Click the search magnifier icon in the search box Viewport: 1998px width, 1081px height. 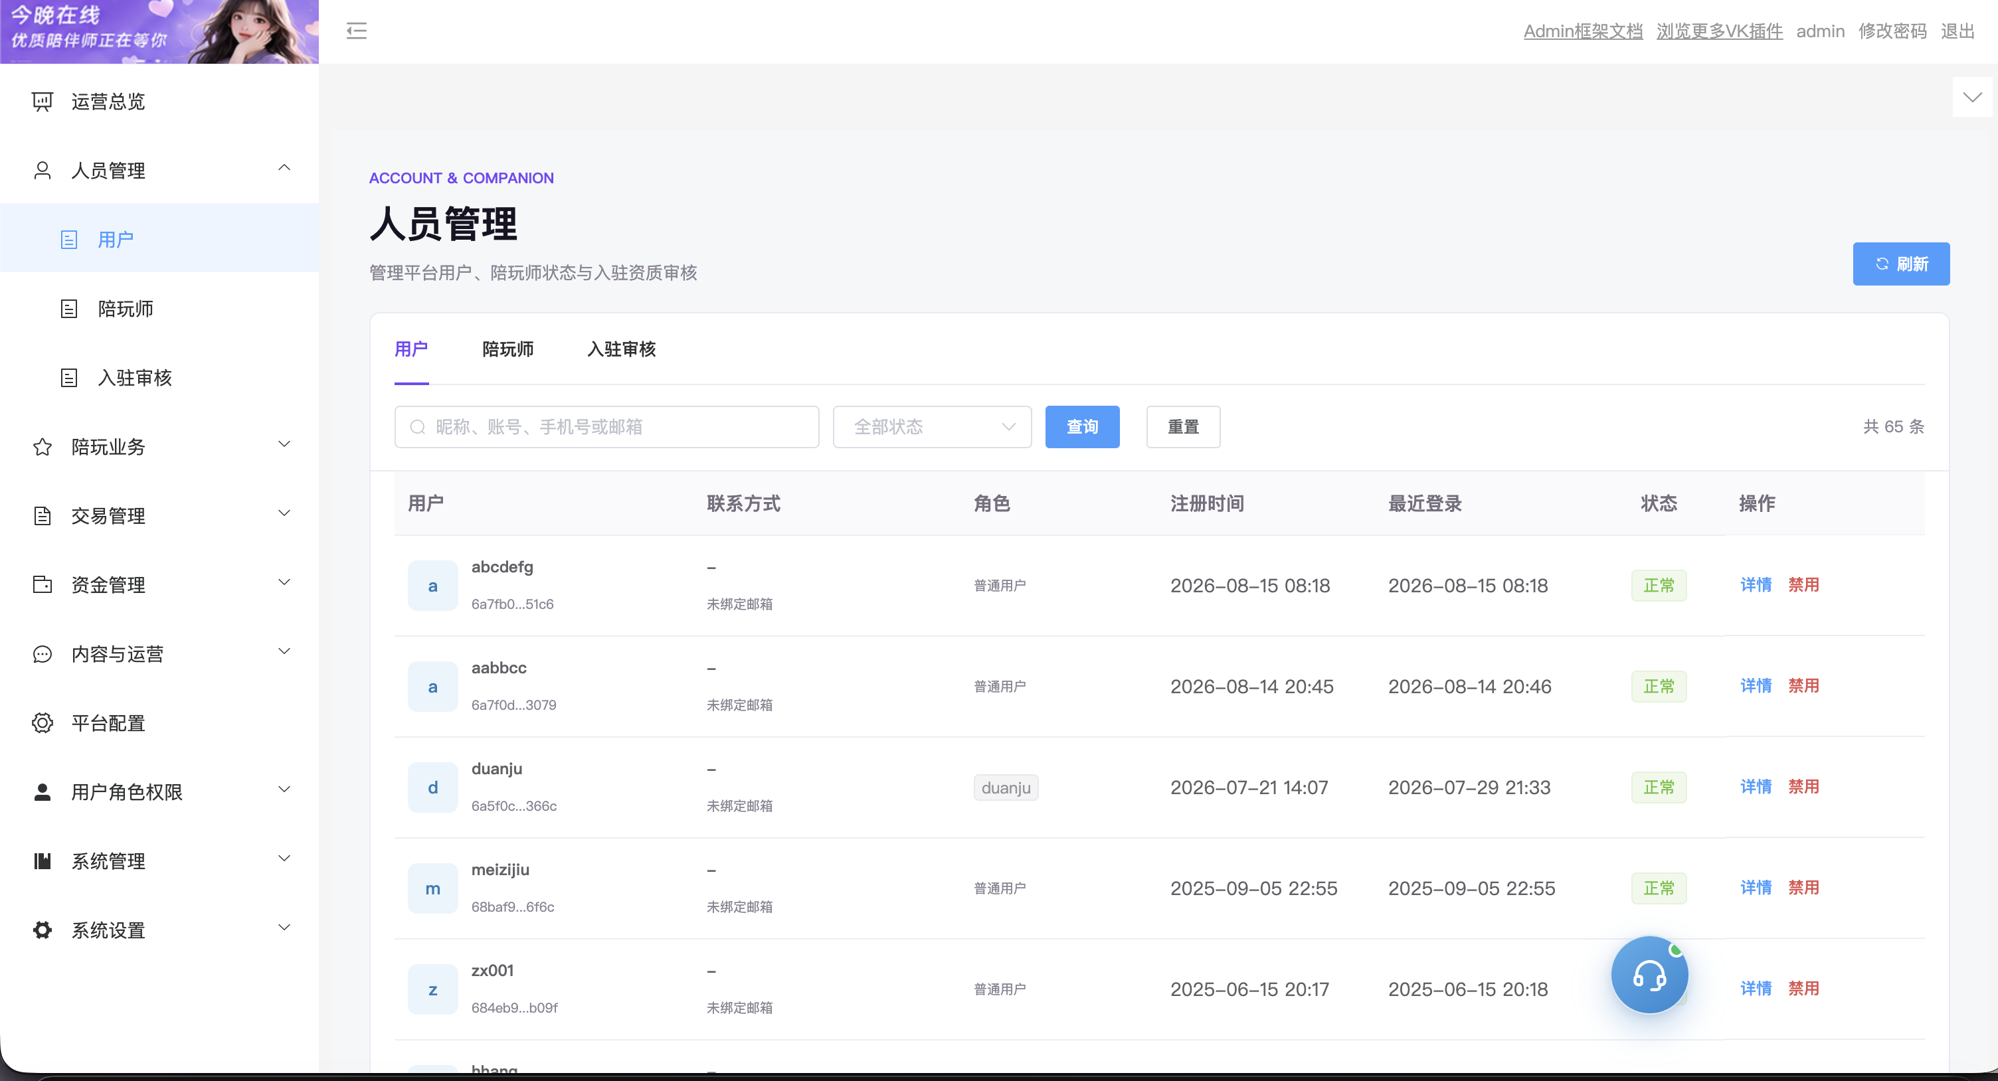pyautogui.click(x=417, y=427)
